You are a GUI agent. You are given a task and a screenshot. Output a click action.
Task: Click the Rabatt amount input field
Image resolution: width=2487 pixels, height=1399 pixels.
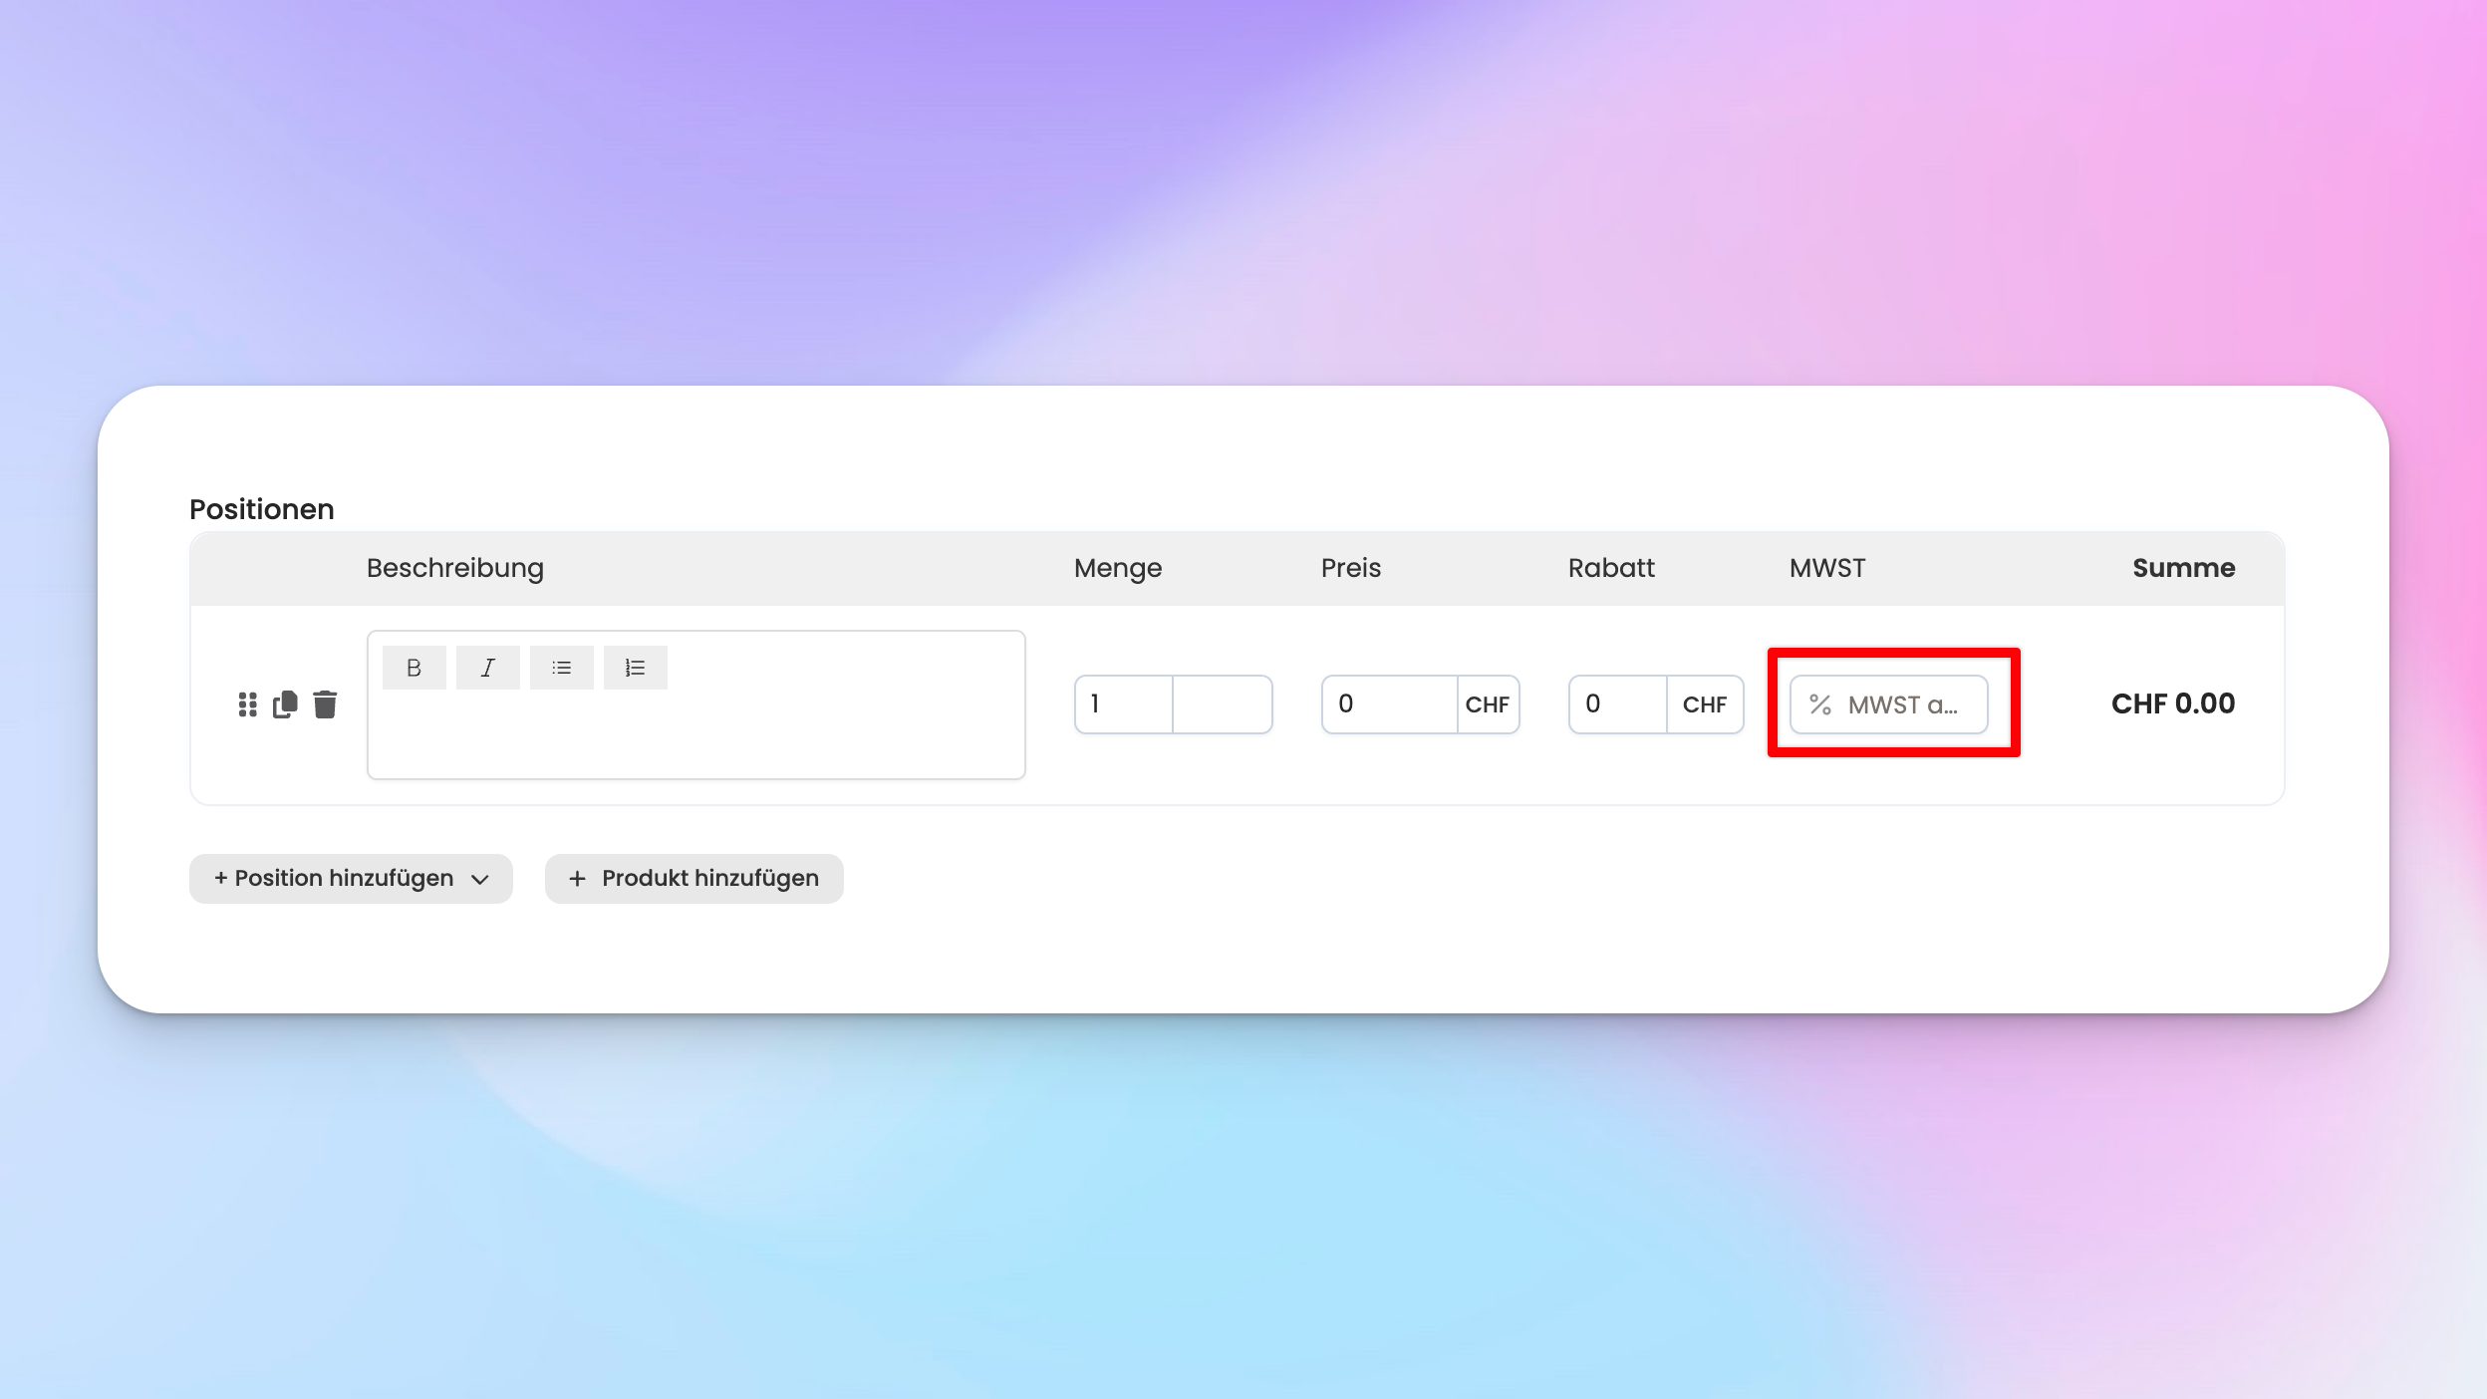coord(1616,704)
